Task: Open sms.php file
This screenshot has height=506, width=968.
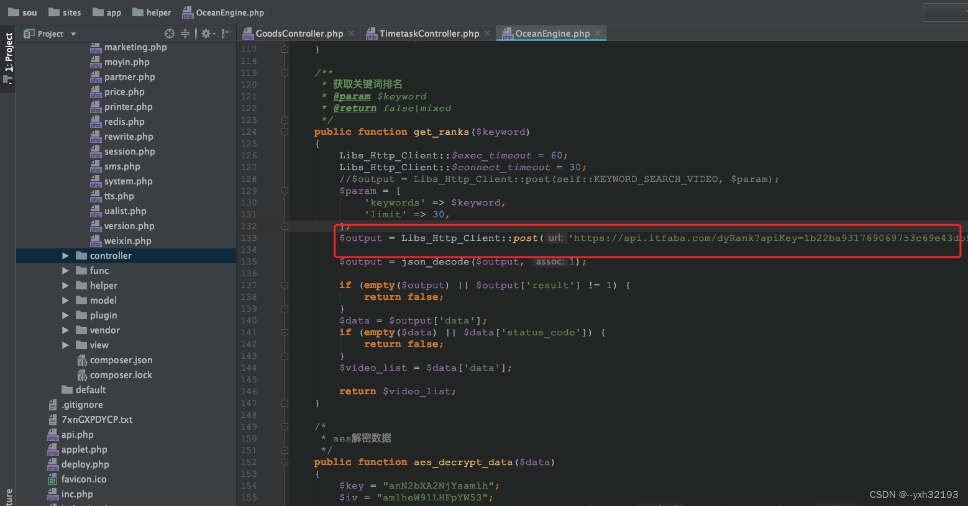Action: (x=115, y=166)
